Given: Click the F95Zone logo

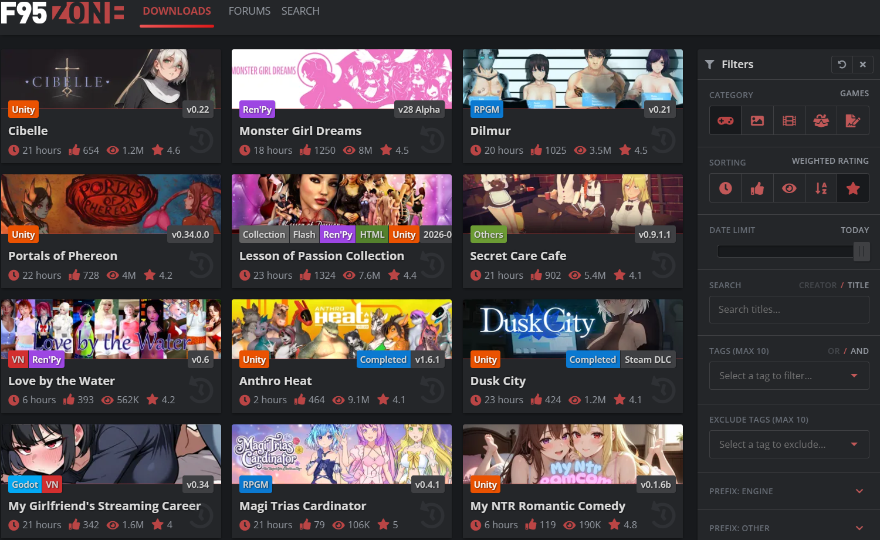Looking at the screenshot, I should click(62, 13).
